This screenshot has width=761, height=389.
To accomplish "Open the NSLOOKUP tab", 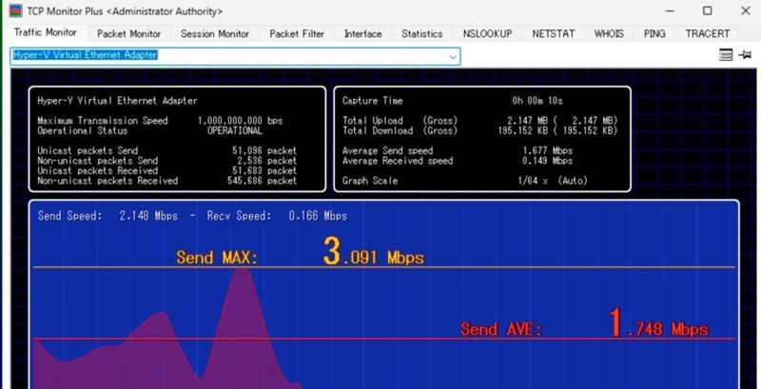I will pos(487,34).
